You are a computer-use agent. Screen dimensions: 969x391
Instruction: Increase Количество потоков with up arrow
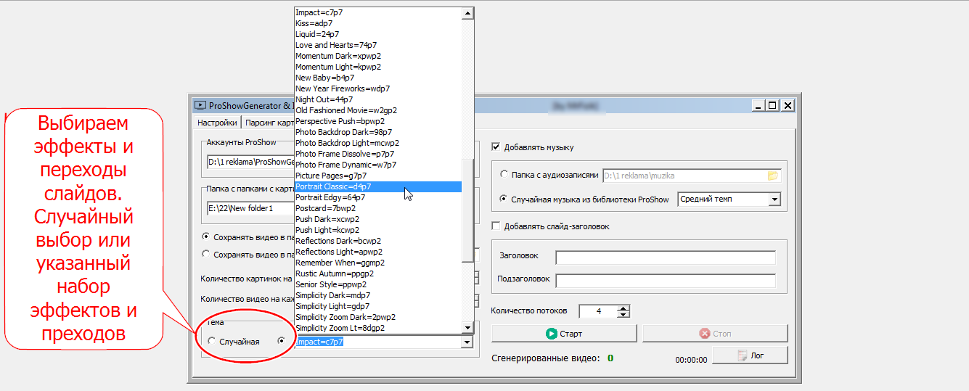(623, 308)
